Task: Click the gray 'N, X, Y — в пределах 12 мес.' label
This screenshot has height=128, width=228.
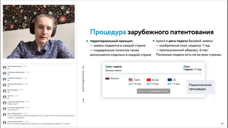Action: [x=154, y=91]
